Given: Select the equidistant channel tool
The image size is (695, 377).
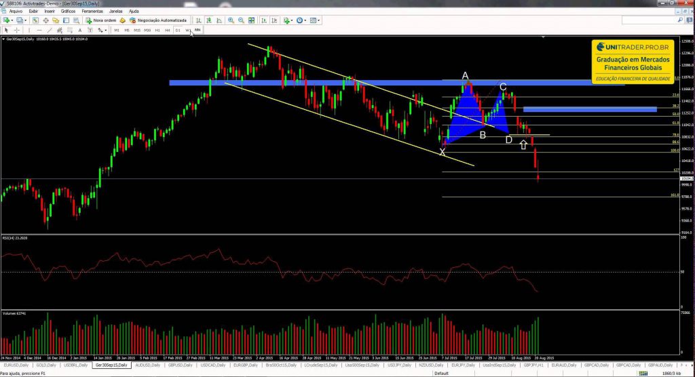Looking at the screenshot, I should (60, 30).
